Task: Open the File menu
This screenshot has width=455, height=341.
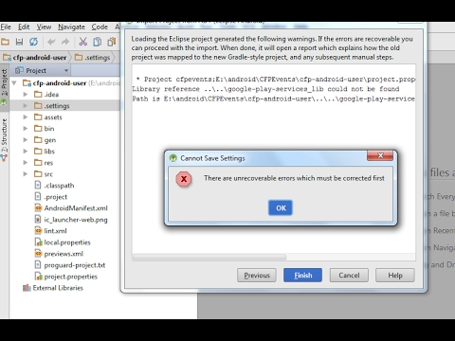Action: click(6, 27)
